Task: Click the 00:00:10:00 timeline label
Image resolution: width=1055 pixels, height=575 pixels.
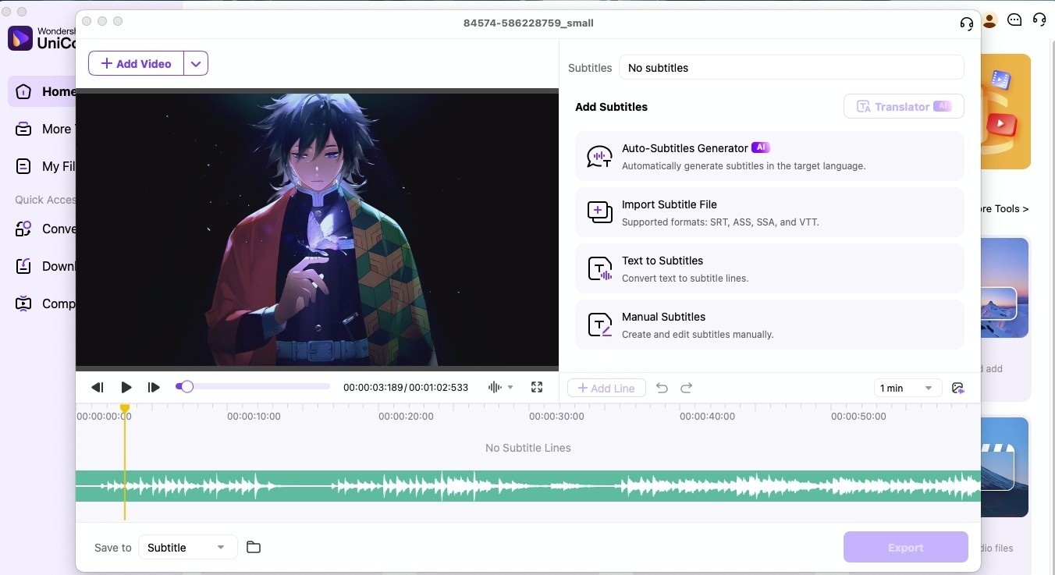Action: (x=254, y=417)
